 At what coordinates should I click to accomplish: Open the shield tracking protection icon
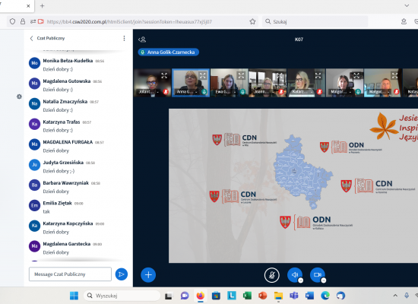(x=12, y=21)
